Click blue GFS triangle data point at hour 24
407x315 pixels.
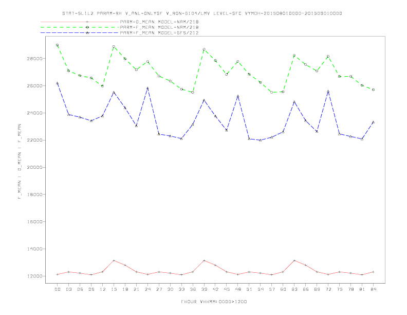[147, 89]
